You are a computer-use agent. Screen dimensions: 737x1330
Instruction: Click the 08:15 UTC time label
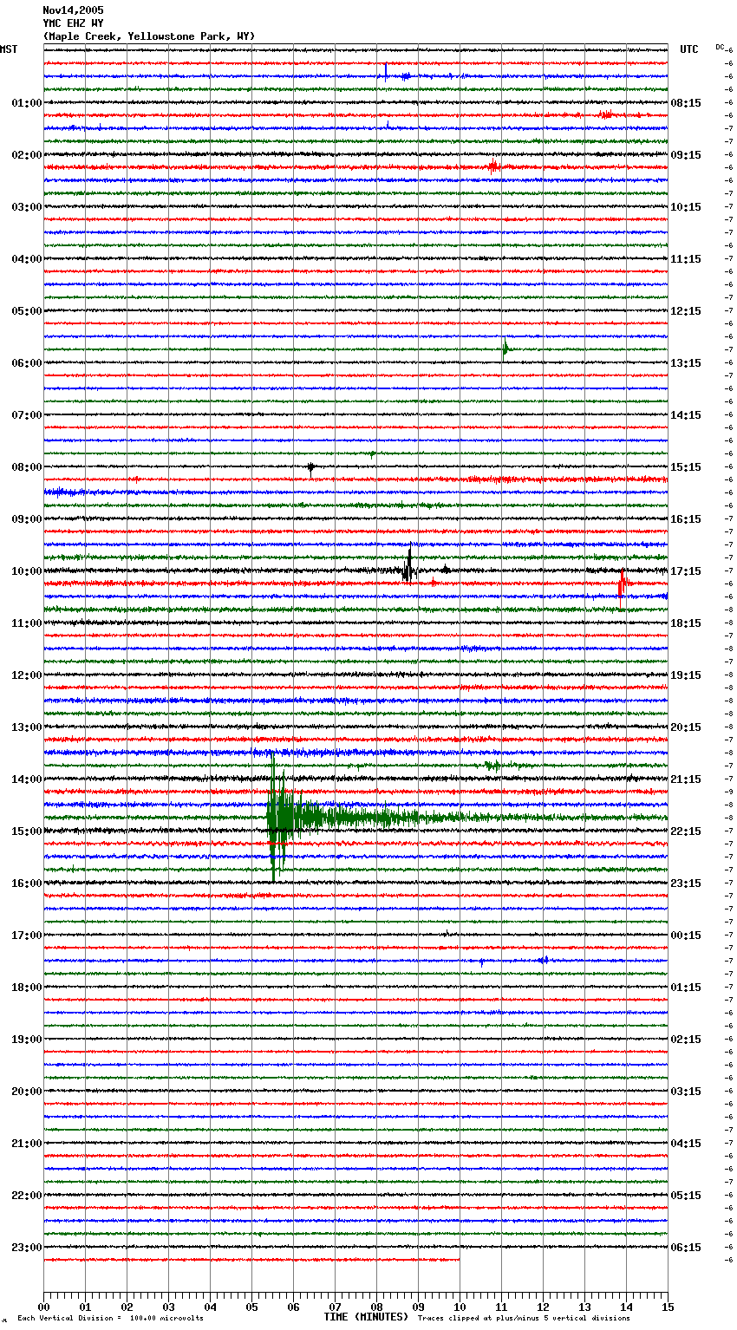(x=686, y=103)
